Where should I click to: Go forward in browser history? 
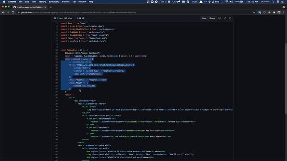coord(8,13)
